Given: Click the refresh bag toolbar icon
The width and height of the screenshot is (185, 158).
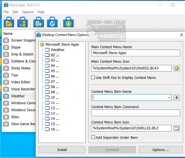Looking at the screenshot, I should [x=52, y=22].
